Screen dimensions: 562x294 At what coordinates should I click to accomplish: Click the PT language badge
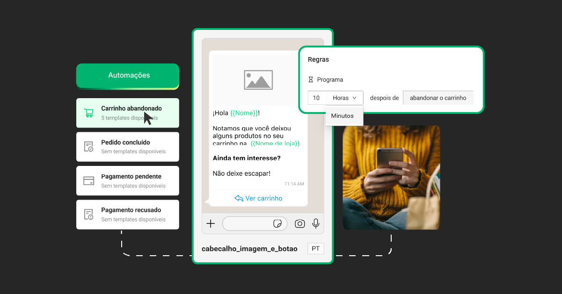click(x=316, y=249)
